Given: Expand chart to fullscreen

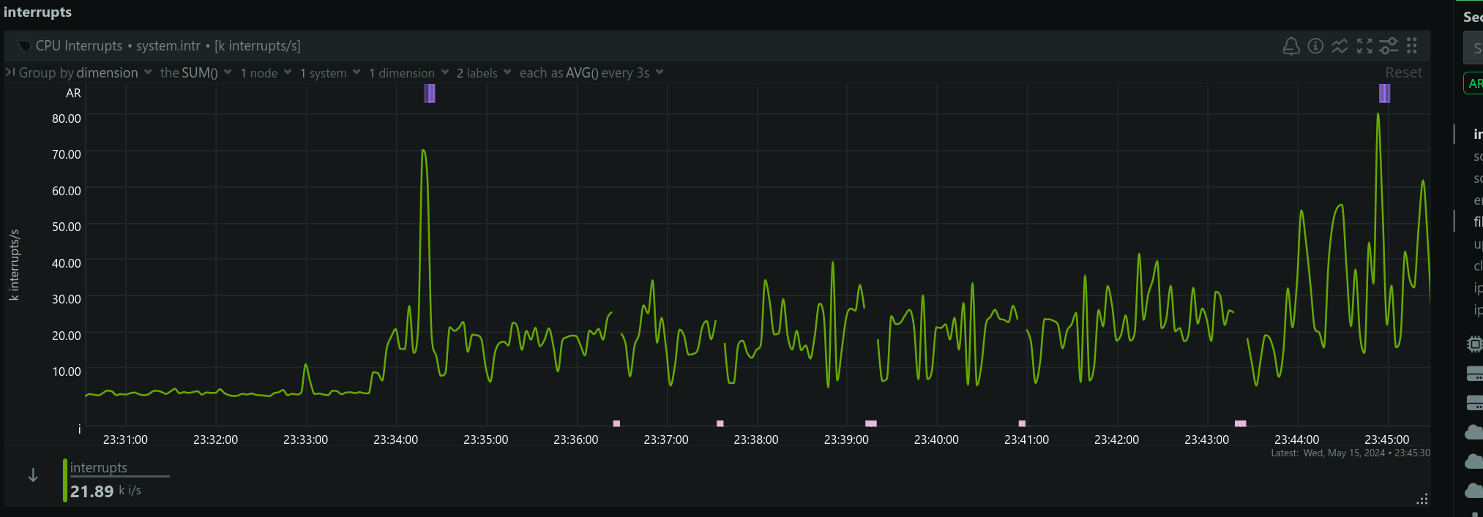Looking at the screenshot, I should point(1364,46).
